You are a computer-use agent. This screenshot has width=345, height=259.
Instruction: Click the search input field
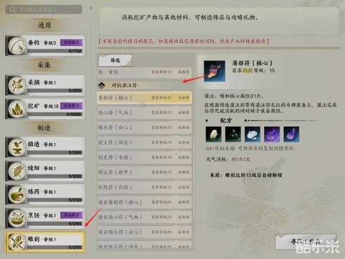tap(44, 9)
